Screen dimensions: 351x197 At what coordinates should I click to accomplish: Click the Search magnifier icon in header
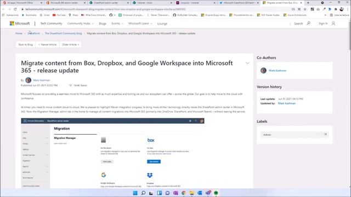click(x=309, y=23)
